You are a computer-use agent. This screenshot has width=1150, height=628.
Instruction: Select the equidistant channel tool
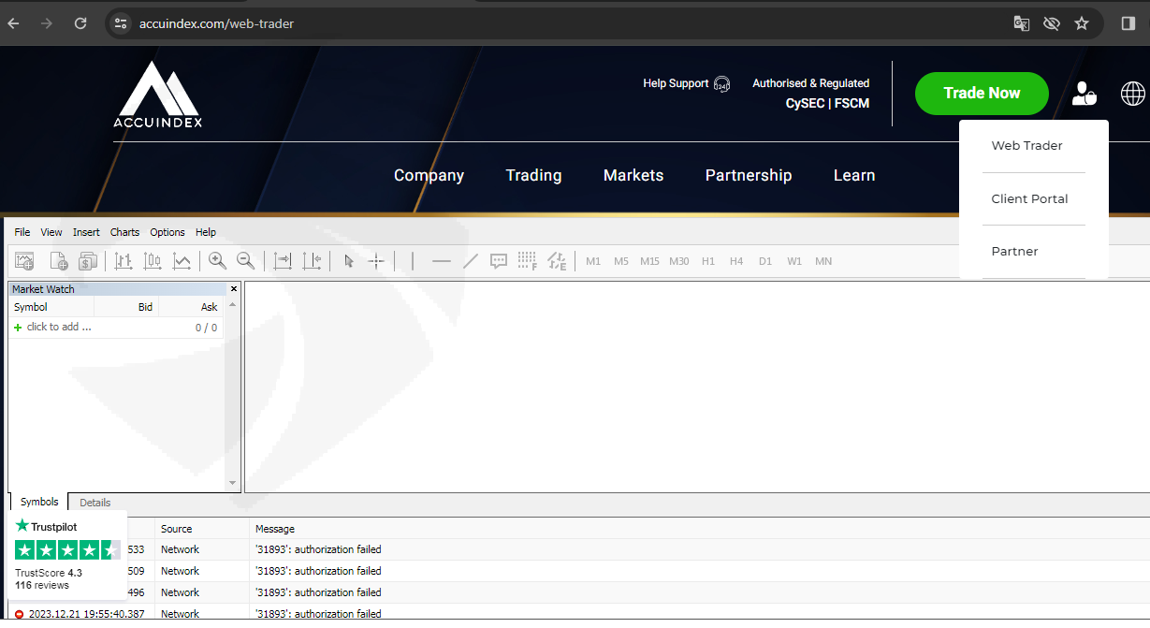coord(557,261)
